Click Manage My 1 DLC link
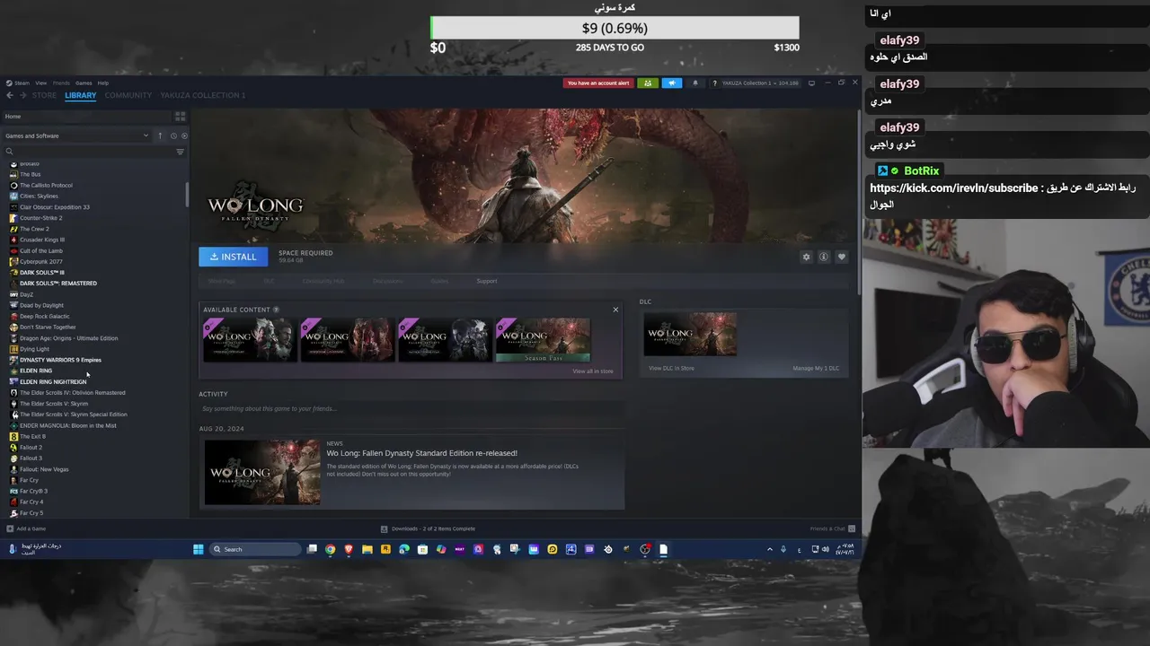Image resolution: width=1150 pixels, height=646 pixels. [x=816, y=369]
